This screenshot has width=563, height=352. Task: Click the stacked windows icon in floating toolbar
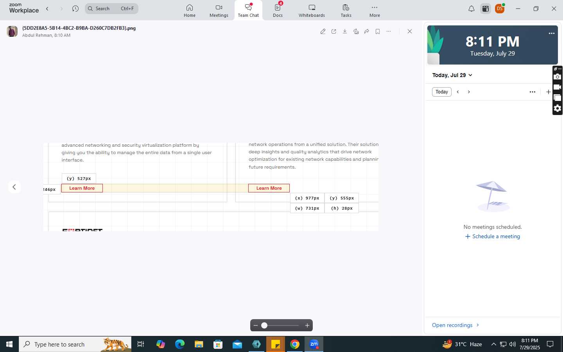[x=558, y=98]
